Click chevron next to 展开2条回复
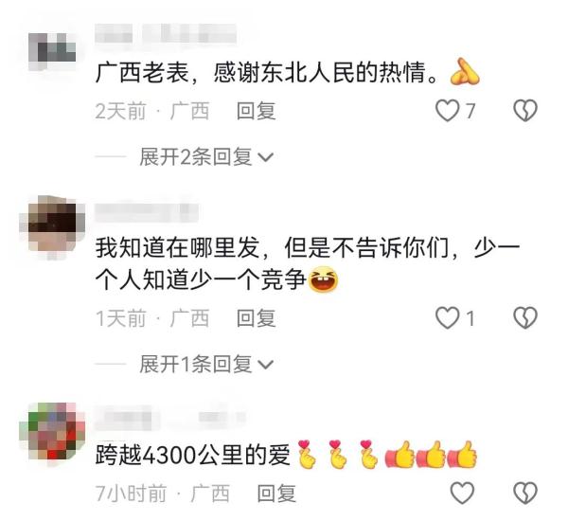The height and width of the screenshot is (521, 568). [265, 157]
